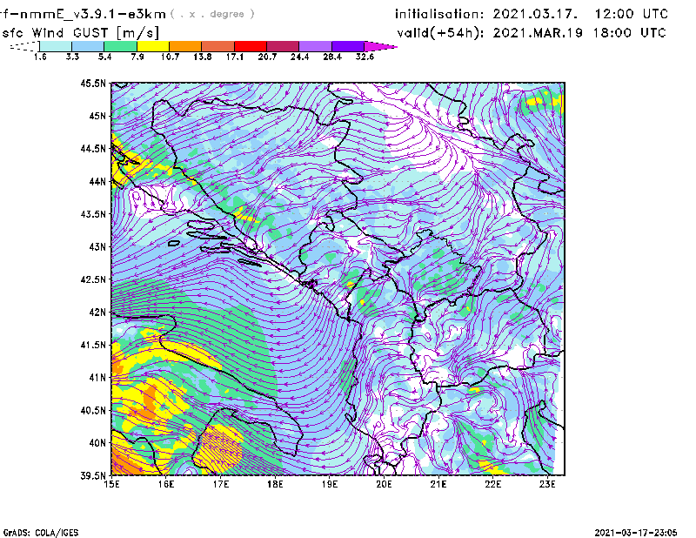The image size is (696, 538).
Task: Click the legend value "28.4"
Action: tap(332, 57)
